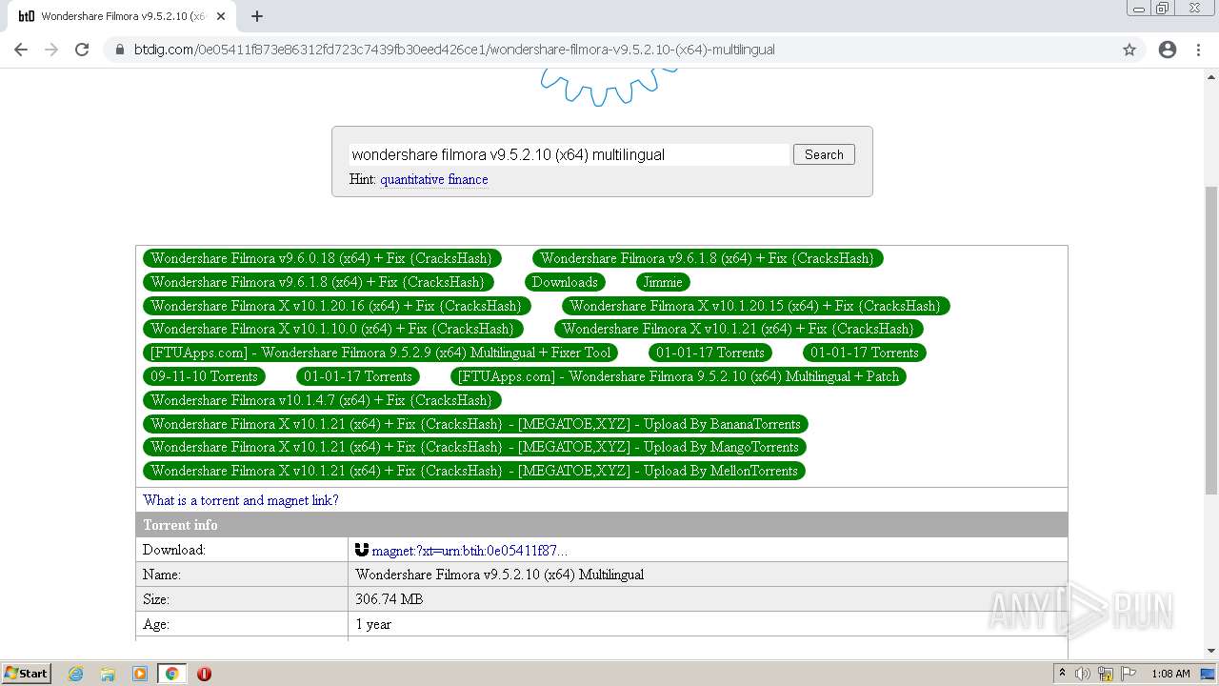
Task: Reload the page with the refresh icon
Action: pos(82,50)
